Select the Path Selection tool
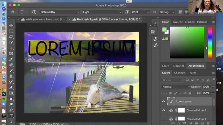This screenshot has height=125, width=223. (11, 121)
